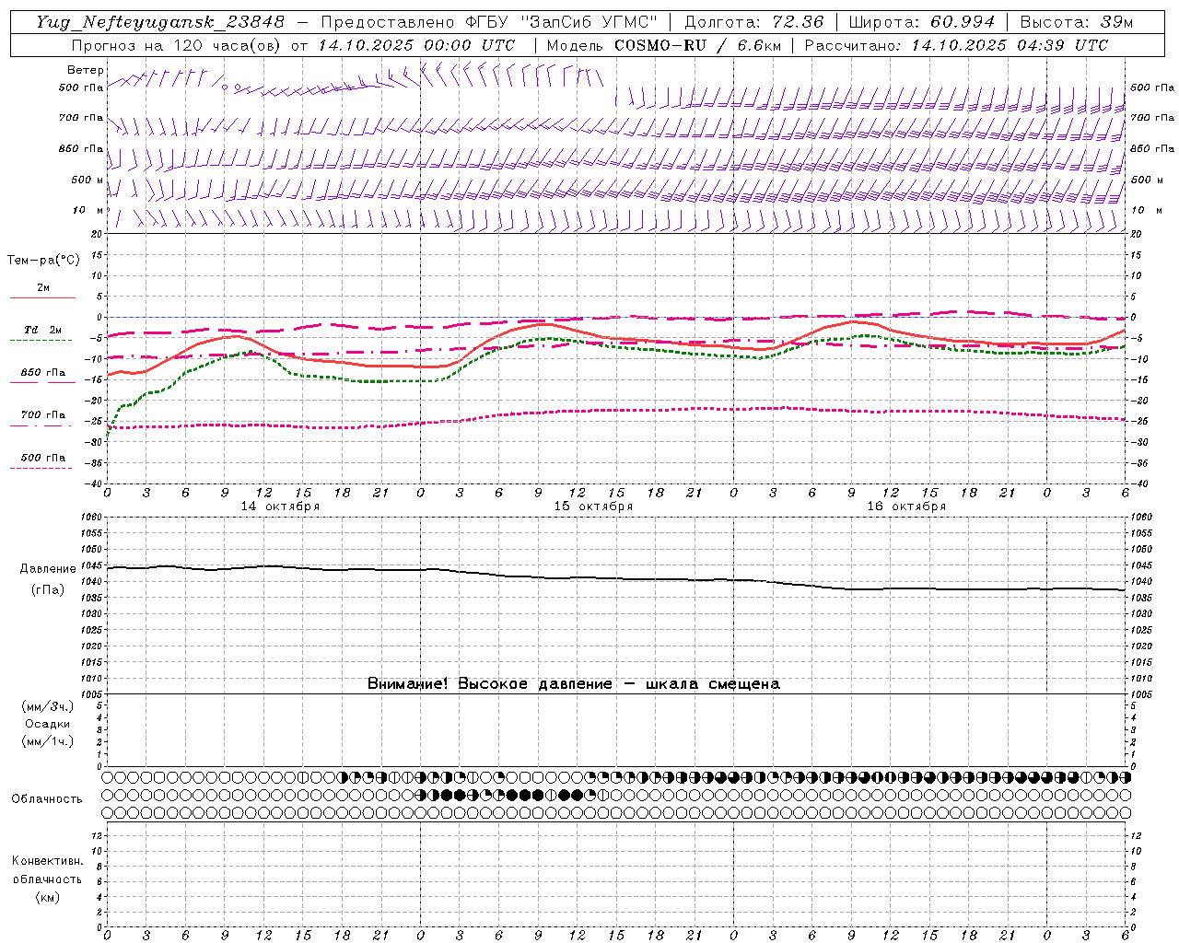Image resolution: width=1179 pixels, height=943 pixels.
Task: Click the 500 м wind level label on left
Action: pos(87,180)
